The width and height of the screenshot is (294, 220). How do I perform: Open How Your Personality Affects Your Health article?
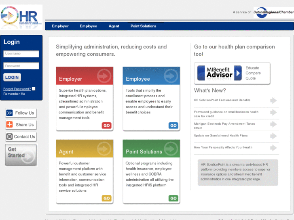pyautogui.click(x=223, y=147)
